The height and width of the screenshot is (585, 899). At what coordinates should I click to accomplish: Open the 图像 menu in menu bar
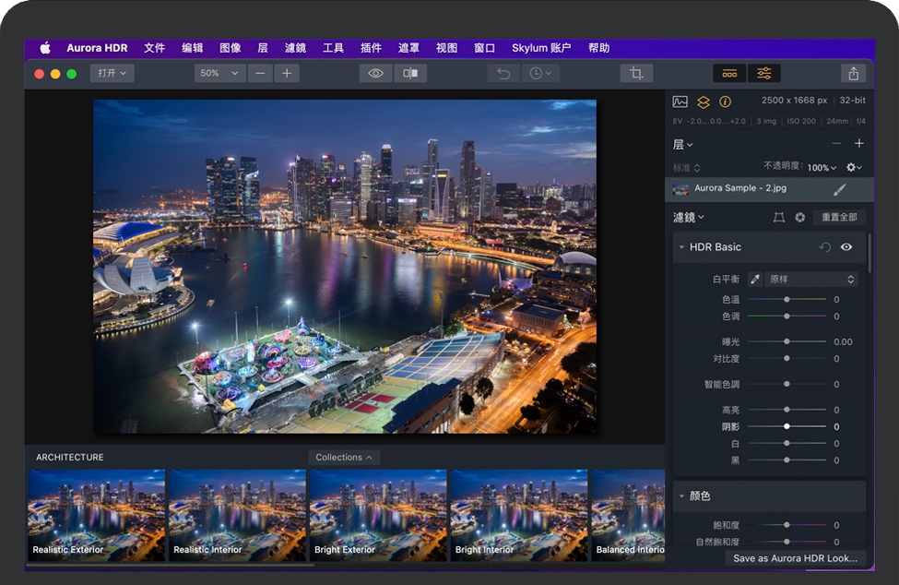point(231,48)
